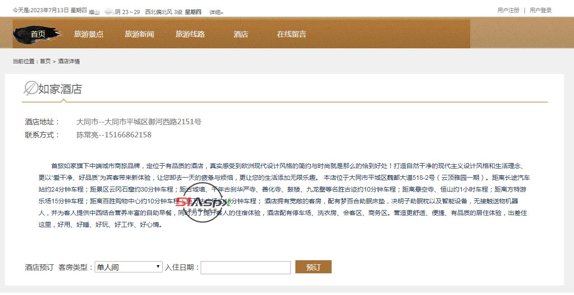Expand the 客房类型 room type dropdown

pyautogui.click(x=128, y=267)
